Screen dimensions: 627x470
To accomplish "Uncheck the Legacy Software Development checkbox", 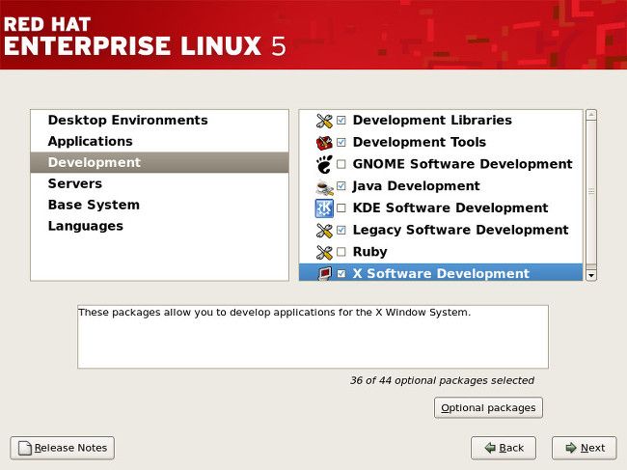I will 341,230.
